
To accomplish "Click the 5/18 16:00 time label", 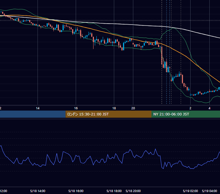I will click(x=76, y=191).
